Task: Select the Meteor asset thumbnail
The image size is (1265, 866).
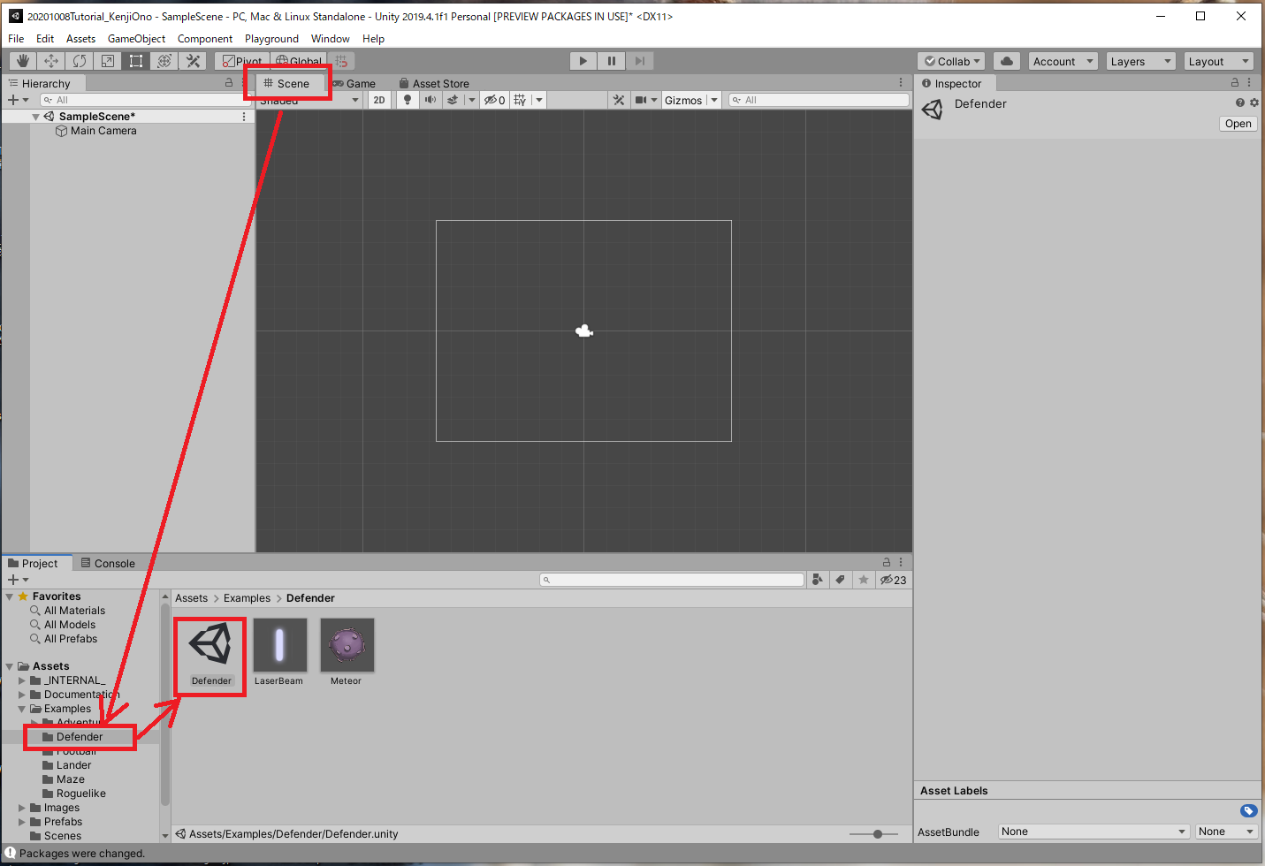Action: (x=347, y=645)
